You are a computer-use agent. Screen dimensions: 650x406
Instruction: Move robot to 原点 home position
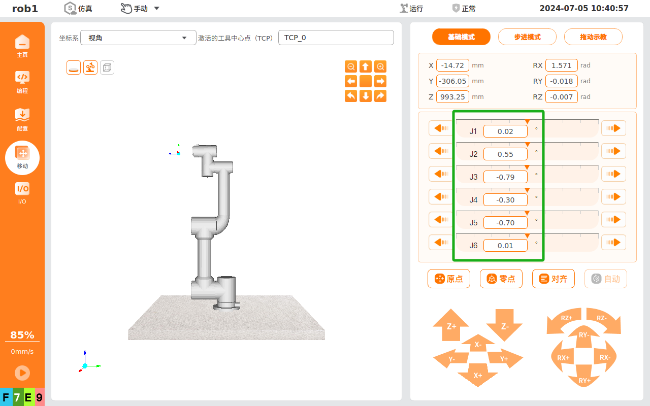tap(449, 279)
